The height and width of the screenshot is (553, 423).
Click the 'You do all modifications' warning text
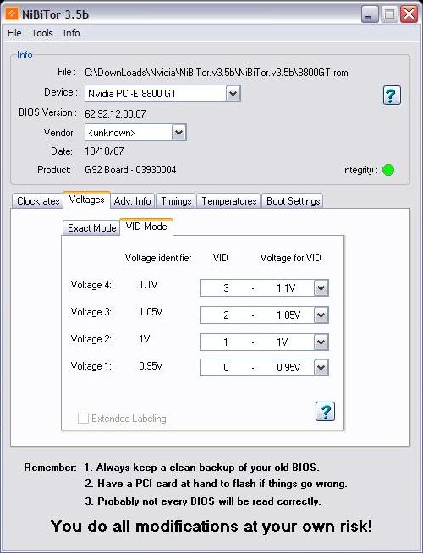coord(211,526)
